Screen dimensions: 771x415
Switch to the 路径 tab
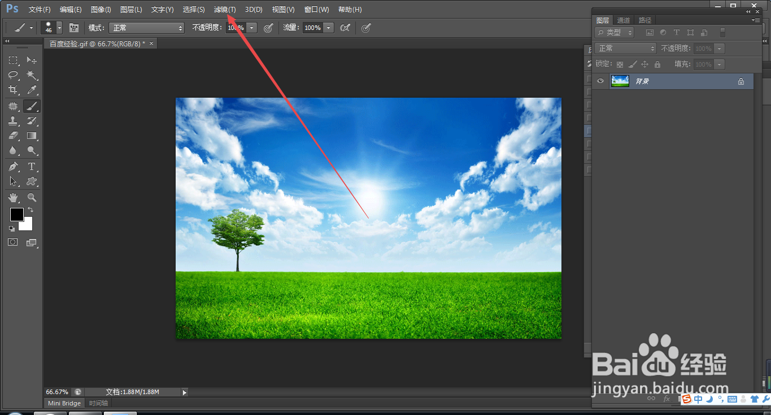pyautogui.click(x=645, y=20)
